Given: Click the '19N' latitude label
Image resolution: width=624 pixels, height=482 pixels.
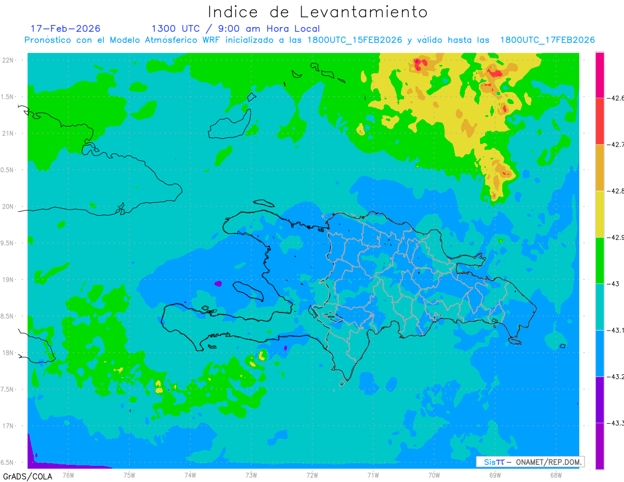Looking at the screenshot, I should pos(9,280).
